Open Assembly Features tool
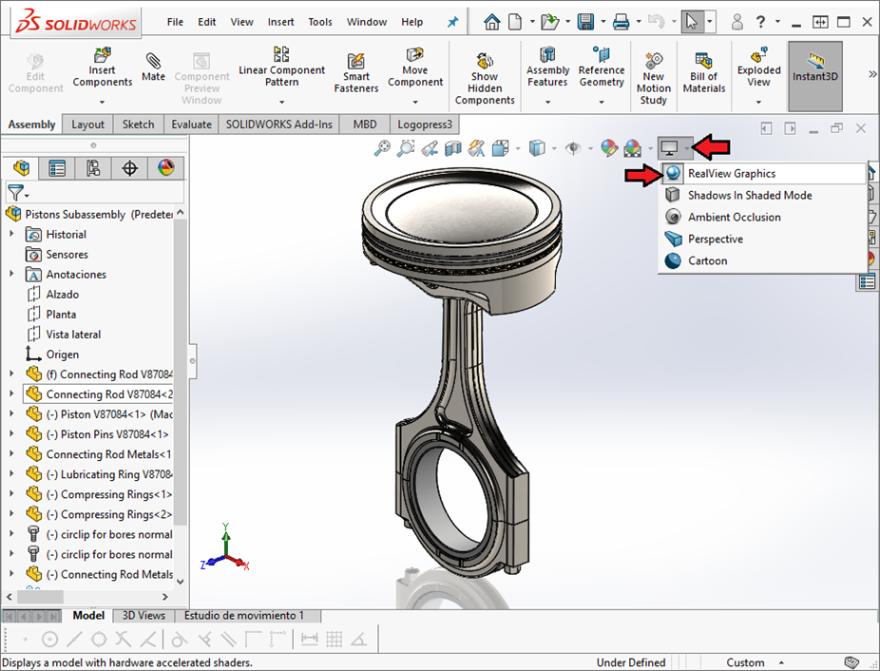The image size is (880, 671). coord(547,67)
